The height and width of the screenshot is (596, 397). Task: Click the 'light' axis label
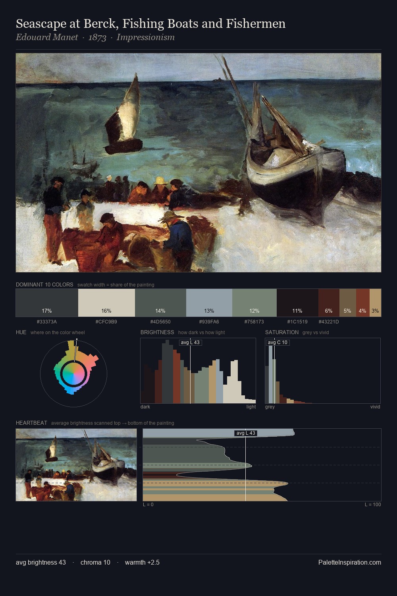(x=251, y=407)
